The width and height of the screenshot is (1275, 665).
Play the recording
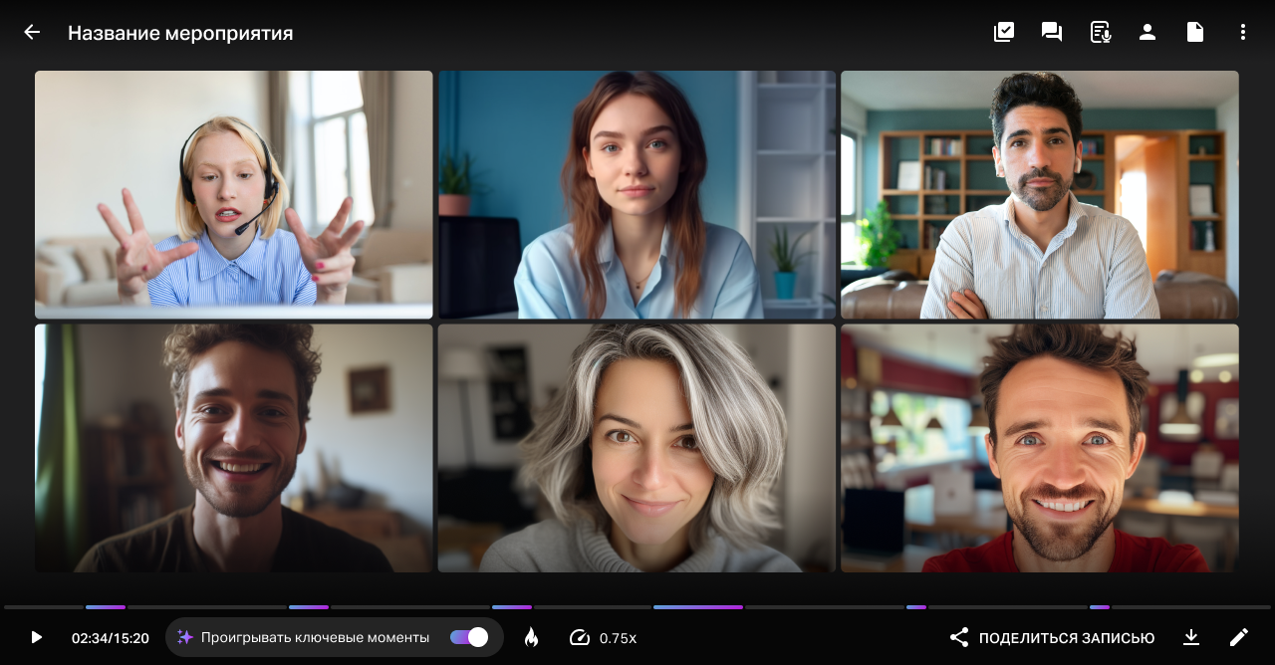click(36, 637)
